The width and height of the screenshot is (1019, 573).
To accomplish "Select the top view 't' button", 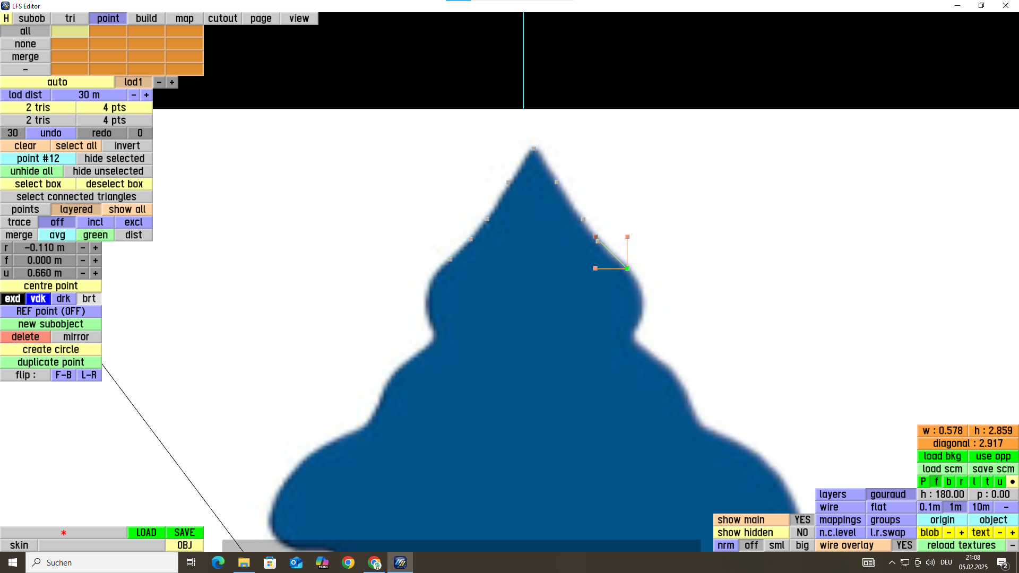I will (x=987, y=482).
